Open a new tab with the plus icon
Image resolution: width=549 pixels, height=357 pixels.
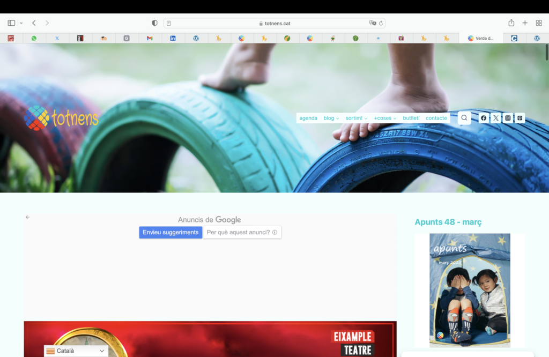coord(525,23)
